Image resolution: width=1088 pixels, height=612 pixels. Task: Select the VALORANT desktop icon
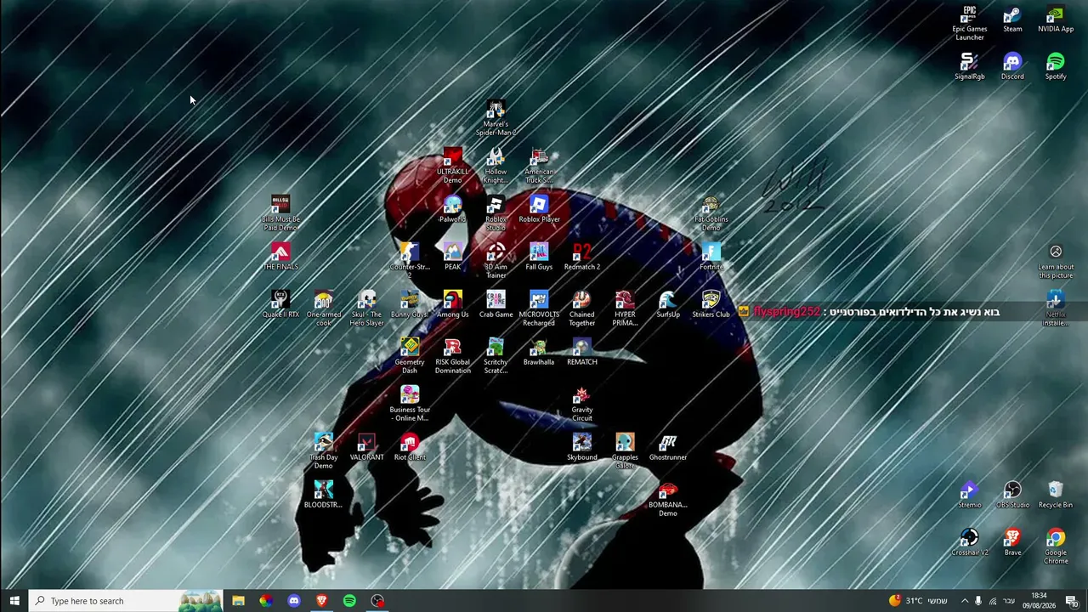click(x=366, y=448)
